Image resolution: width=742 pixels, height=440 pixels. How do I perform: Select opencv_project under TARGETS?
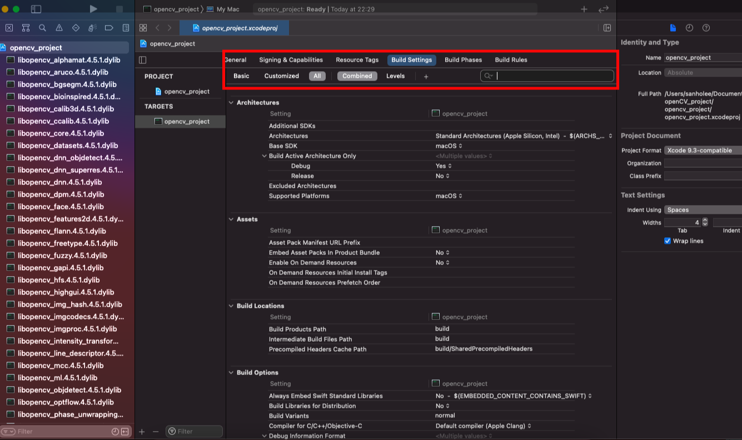tap(182, 122)
